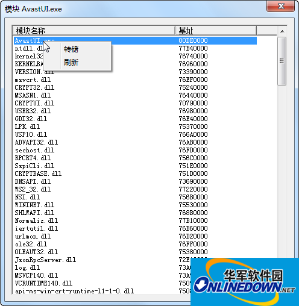Viewport: 299px width, 306px height.
Task: Click base address 751E0000
Action: [x=193, y=166]
